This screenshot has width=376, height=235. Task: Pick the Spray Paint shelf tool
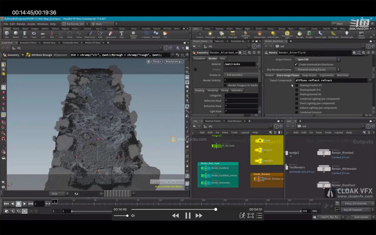click(x=110, y=34)
